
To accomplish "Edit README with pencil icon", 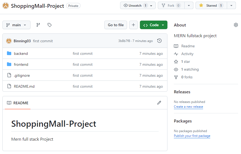I will pos(159,103).
